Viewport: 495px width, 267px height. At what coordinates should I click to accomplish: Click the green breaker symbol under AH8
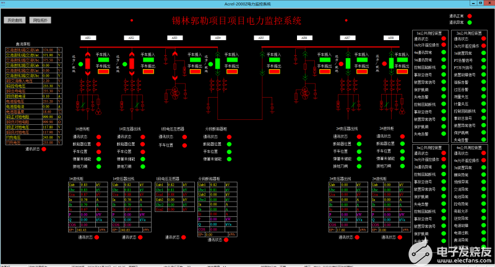coord(391,64)
